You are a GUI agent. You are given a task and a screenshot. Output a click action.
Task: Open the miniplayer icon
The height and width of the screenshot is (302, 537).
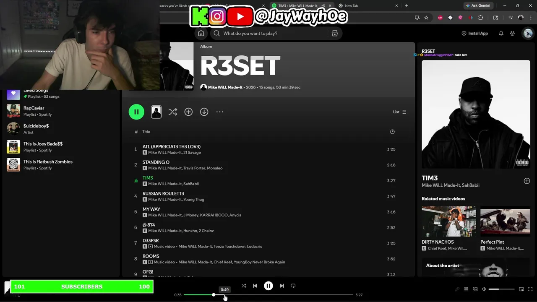click(521, 289)
